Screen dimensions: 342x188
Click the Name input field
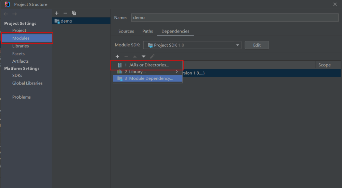click(x=235, y=17)
